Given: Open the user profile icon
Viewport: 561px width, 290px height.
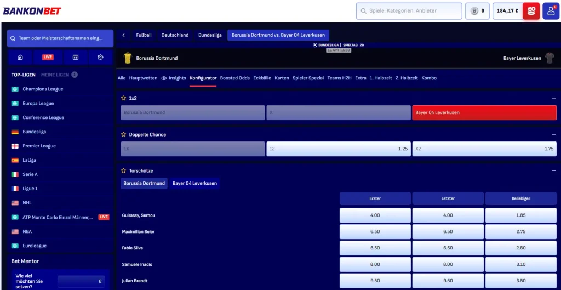Looking at the screenshot, I should pyautogui.click(x=551, y=11).
